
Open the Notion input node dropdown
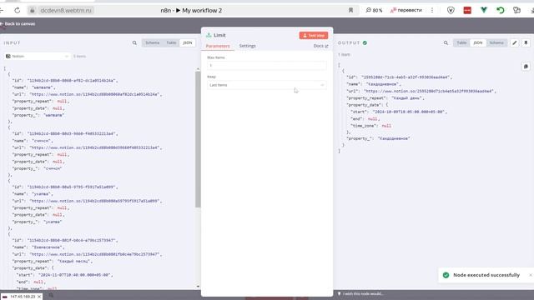(x=38, y=57)
